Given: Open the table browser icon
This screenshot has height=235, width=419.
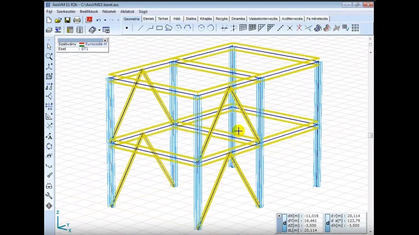Looking at the screenshot, I should coord(70,30).
